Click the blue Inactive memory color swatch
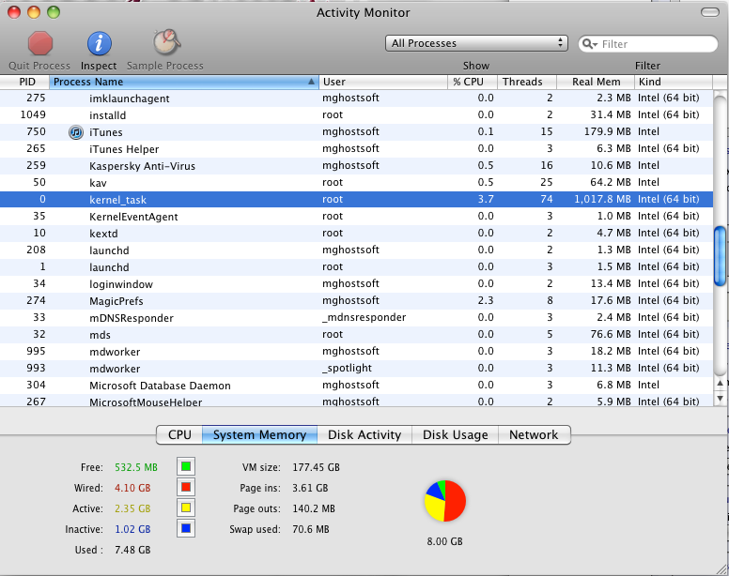Viewport: 729px width, 576px height. [x=186, y=528]
